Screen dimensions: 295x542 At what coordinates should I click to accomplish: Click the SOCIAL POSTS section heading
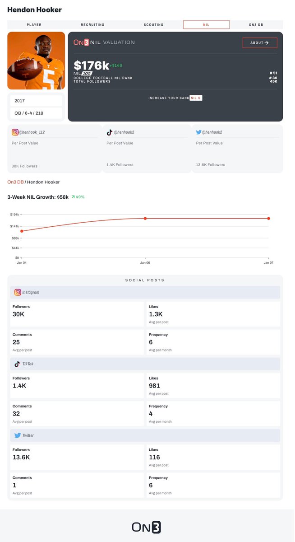point(145,280)
